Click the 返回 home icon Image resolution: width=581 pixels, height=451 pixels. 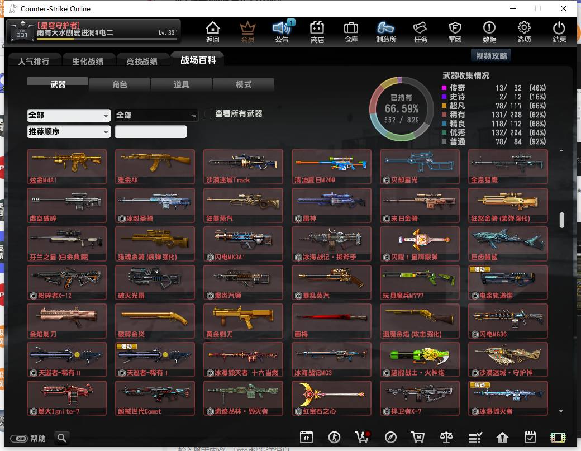tap(213, 31)
